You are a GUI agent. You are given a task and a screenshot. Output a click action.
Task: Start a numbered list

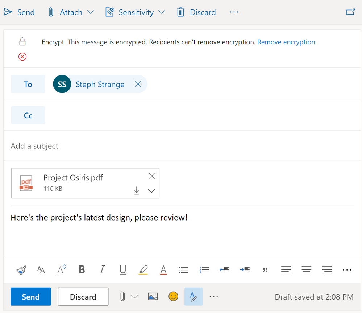204,269
